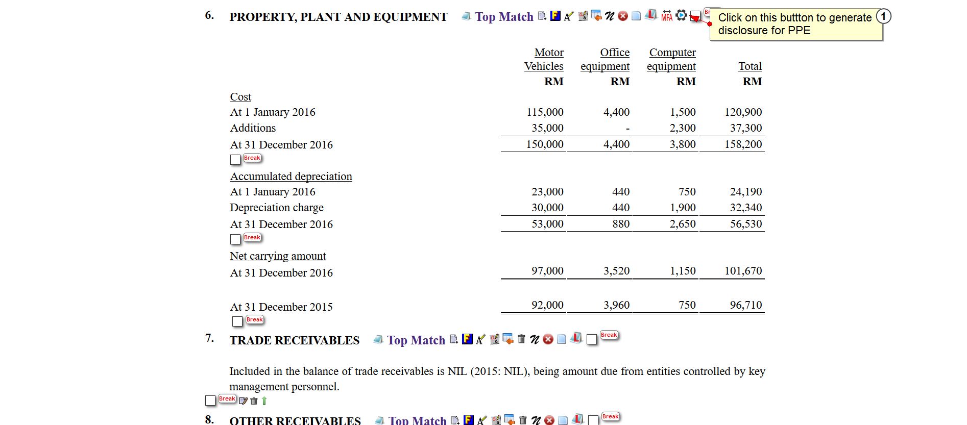Click the red L icon in Other Receivables toolbar
Screen dimensions: 967x425
(578, 419)
